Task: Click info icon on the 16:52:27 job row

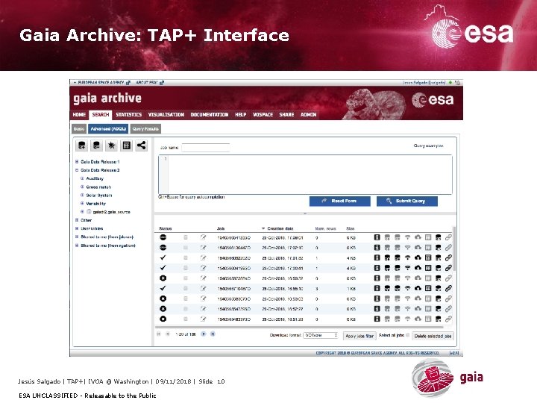Action: click(377, 309)
